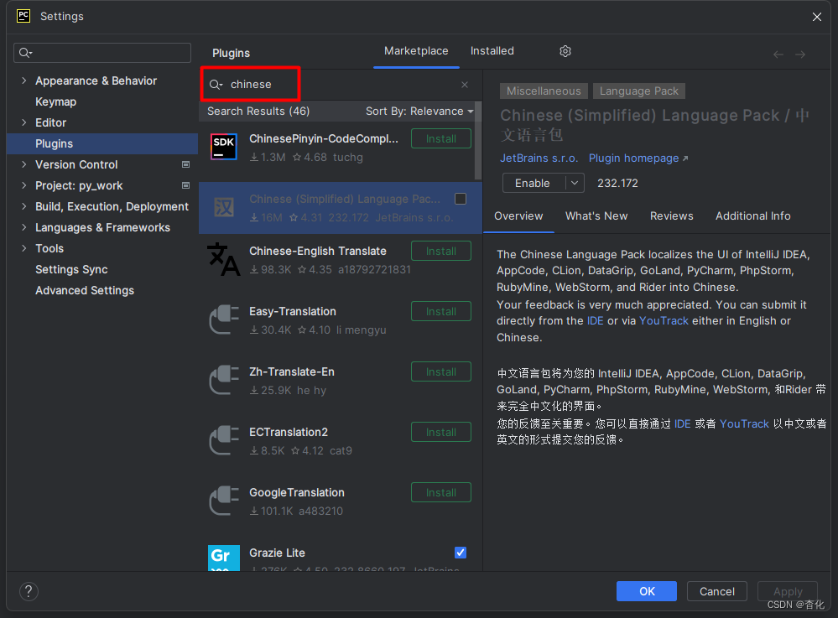
Task: Click the plugin list vertical scrollbar
Action: [478, 141]
